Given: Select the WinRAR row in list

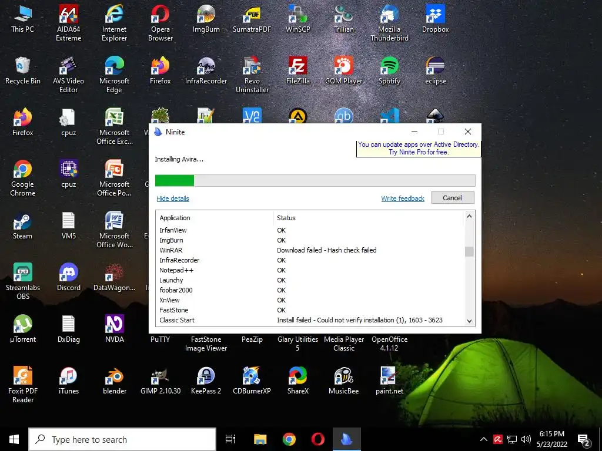Looking at the screenshot, I should tap(310, 250).
